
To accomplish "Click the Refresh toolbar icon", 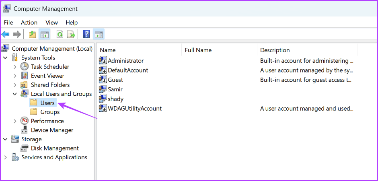I will point(60,35).
